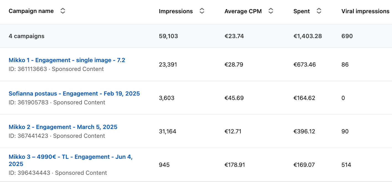Viewport: 392px width, 182px height.
Task: Click the total spent value €1,403.28
Action: (x=307, y=36)
